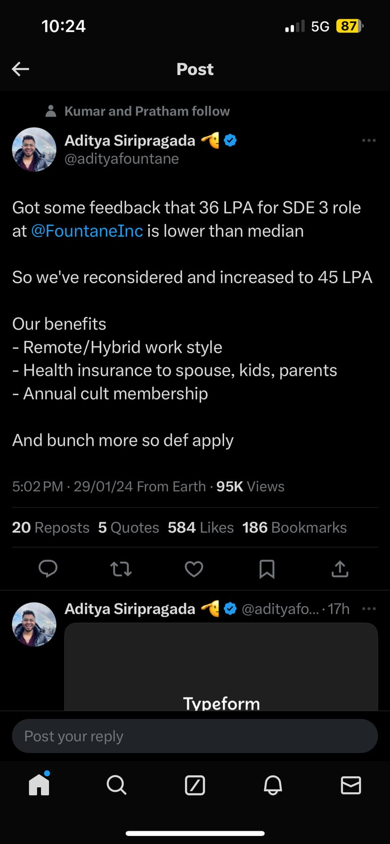390x844 pixels.
Task: Open Notifications bell tab
Action: [x=273, y=785]
